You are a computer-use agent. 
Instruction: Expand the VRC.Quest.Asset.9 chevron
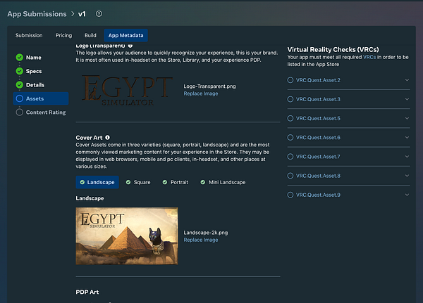[x=407, y=195]
